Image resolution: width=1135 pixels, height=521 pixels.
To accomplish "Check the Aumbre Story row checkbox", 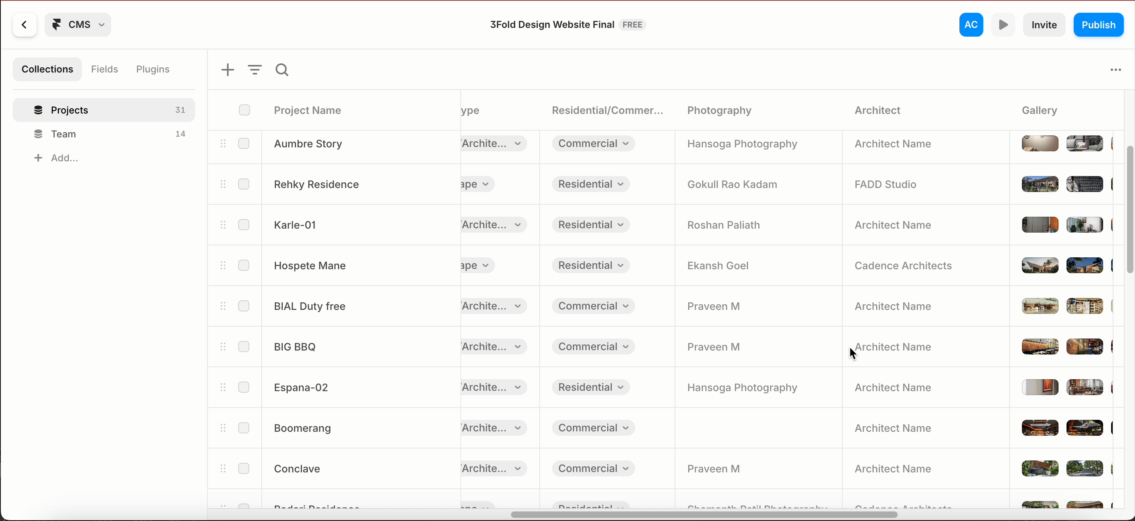I will [244, 143].
